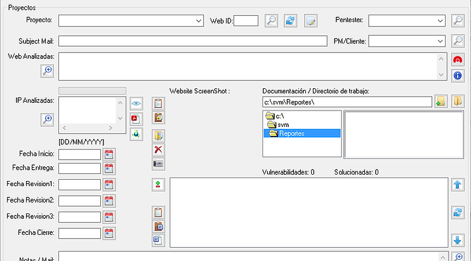Click the IP Analizadas scroll left arrow
Viewport: 471px width, 261px height.
point(65,128)
